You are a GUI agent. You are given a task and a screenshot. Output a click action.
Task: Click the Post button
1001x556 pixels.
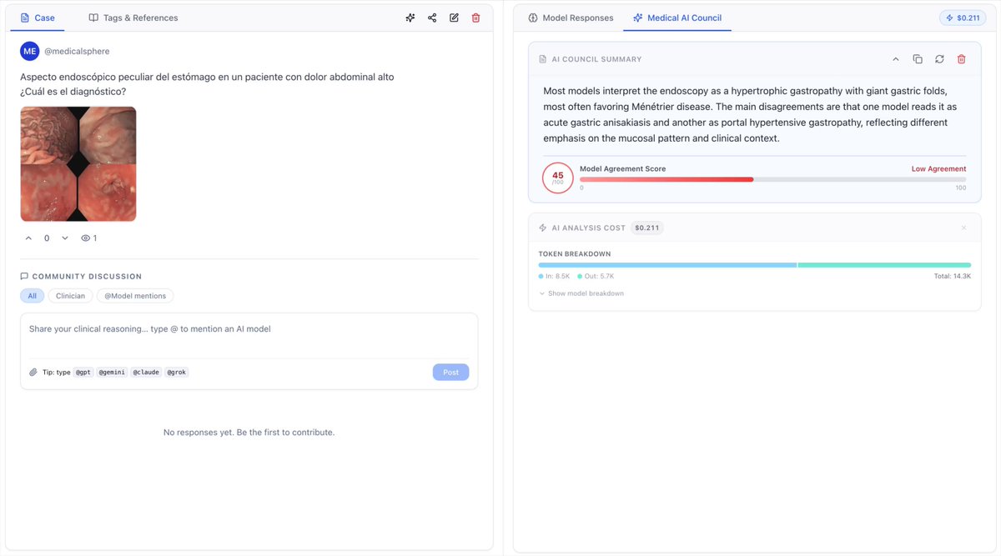450,373
